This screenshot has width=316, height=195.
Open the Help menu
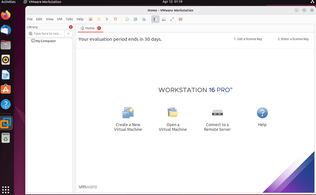(80, 19)
